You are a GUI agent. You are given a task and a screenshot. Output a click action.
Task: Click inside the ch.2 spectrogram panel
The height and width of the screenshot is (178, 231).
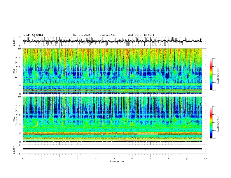[x=112, y=119]
